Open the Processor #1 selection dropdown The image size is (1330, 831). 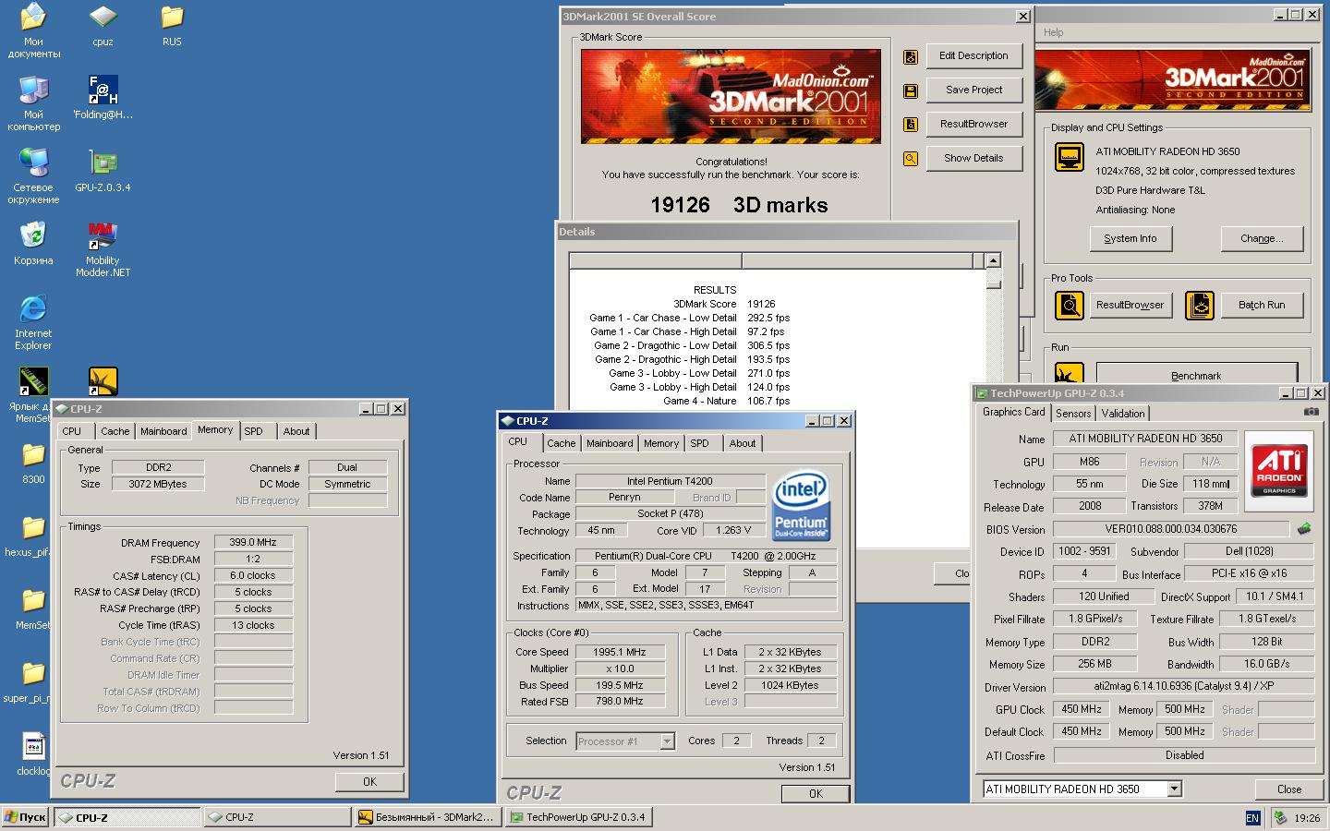pos(668,741)
